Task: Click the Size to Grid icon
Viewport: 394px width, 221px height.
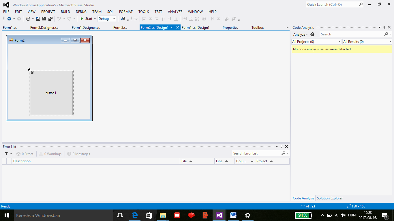Action: [x=204, y=19]
